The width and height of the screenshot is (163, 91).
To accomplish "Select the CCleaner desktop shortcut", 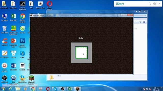I will coord(4,42).
